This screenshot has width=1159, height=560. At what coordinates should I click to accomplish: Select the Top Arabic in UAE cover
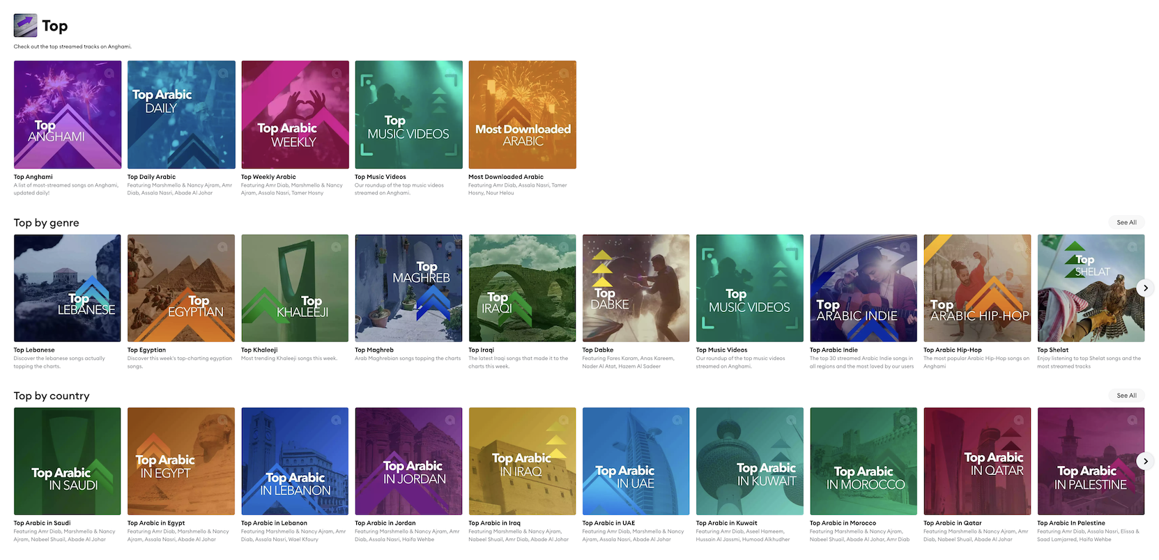click(x=636, y=461)
